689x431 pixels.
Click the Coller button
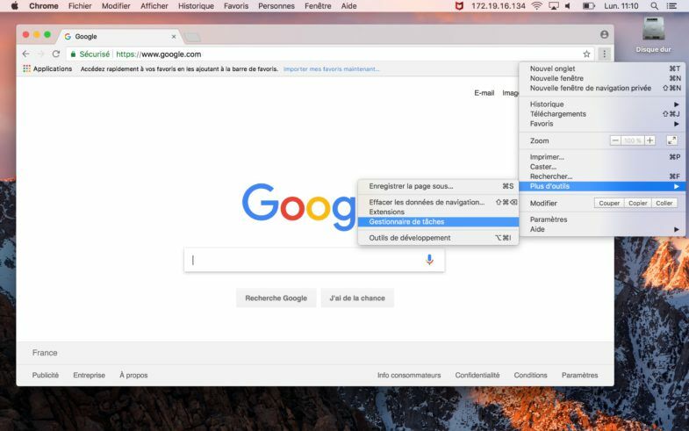pyautogui.click(x=664, y=203)
